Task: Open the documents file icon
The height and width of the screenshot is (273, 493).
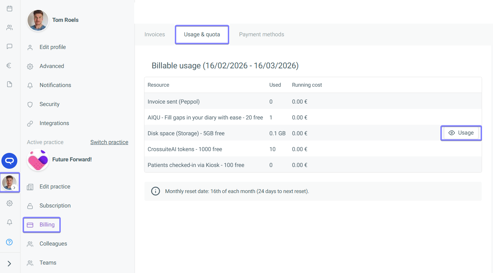Action: 10,84
